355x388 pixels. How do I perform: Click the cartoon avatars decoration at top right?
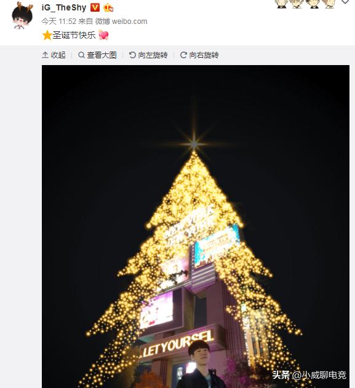[305, 4]
